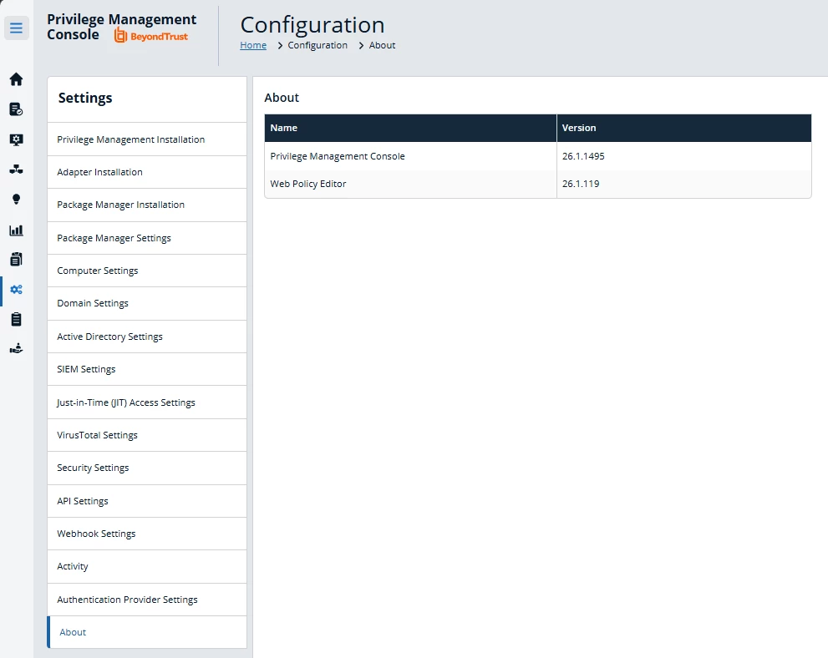Select version value 26.1.119
This screenshot has height=658, width=828.
pyautogui.click(x=581, y=184)
